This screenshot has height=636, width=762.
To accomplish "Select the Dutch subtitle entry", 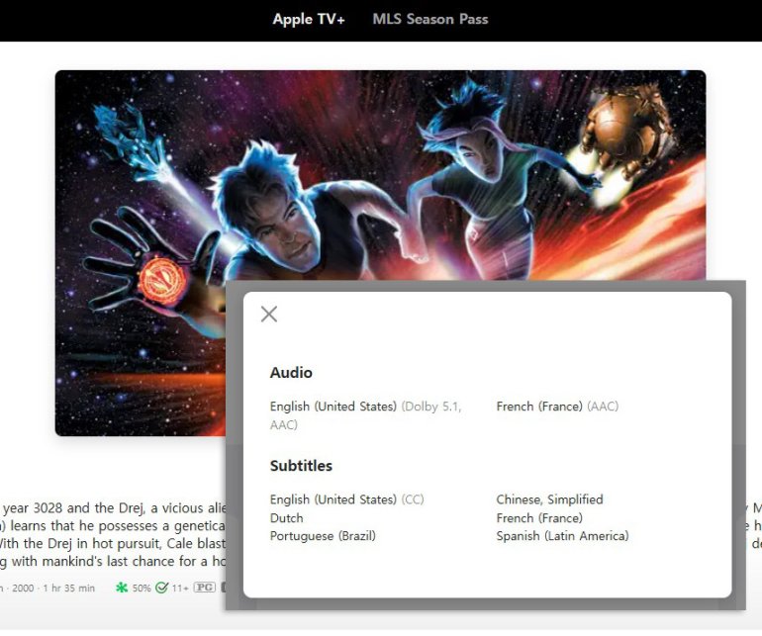I will pos(286,518).
